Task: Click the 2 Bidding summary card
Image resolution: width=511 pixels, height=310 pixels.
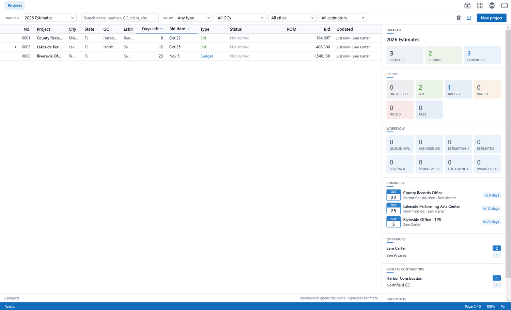Action: (444, 55)
